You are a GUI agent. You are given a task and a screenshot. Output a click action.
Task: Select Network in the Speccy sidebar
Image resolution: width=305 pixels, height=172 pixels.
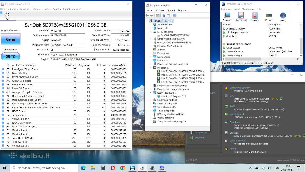(199, 138)
